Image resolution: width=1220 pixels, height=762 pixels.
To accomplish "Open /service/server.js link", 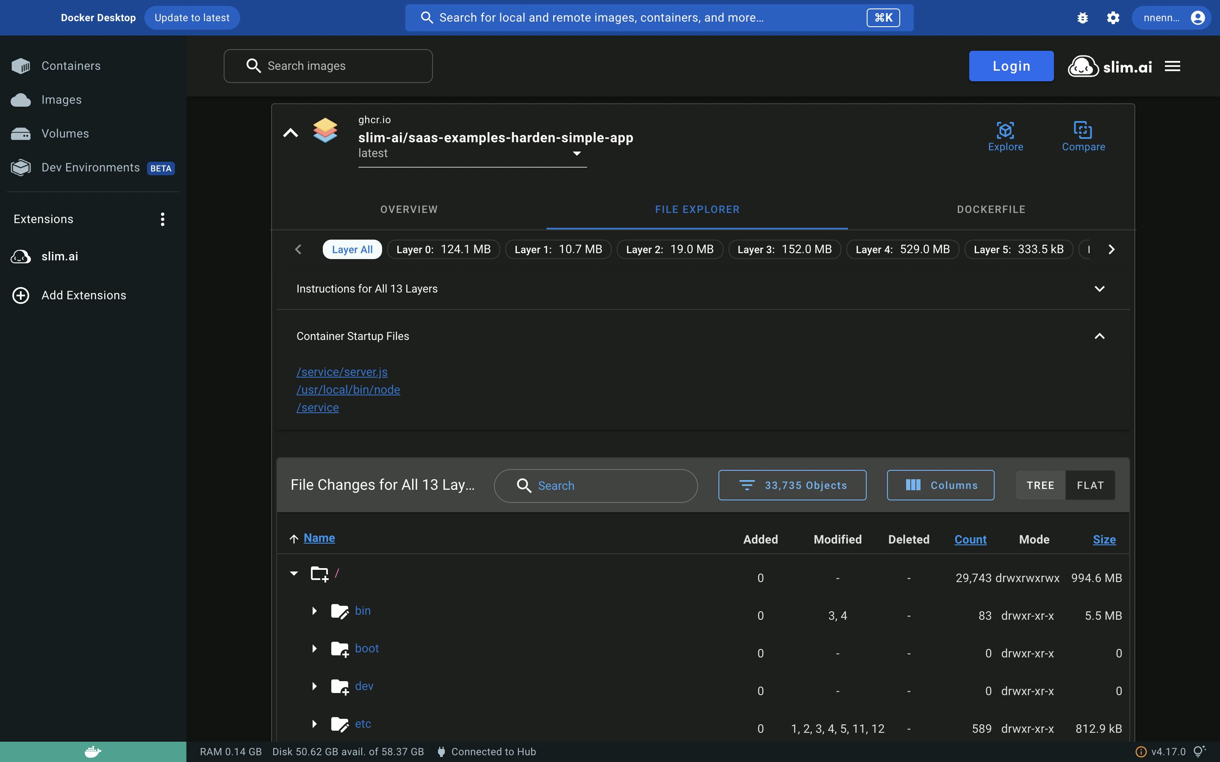I will pyautogui.click(x=342, y=372).
